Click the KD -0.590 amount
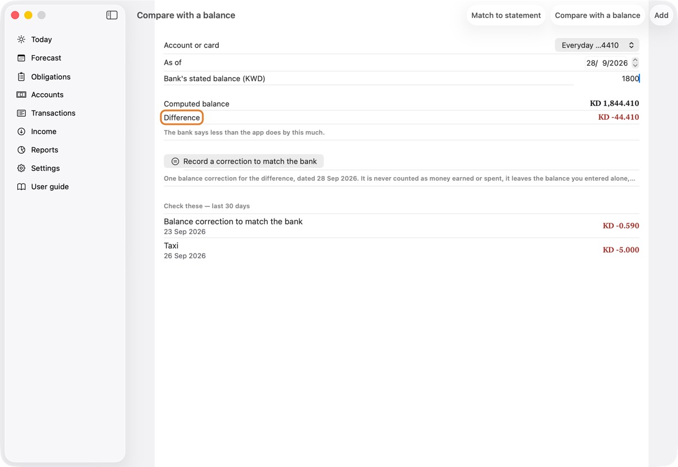This screenshot has width=678, height=467. click(621, 226)
